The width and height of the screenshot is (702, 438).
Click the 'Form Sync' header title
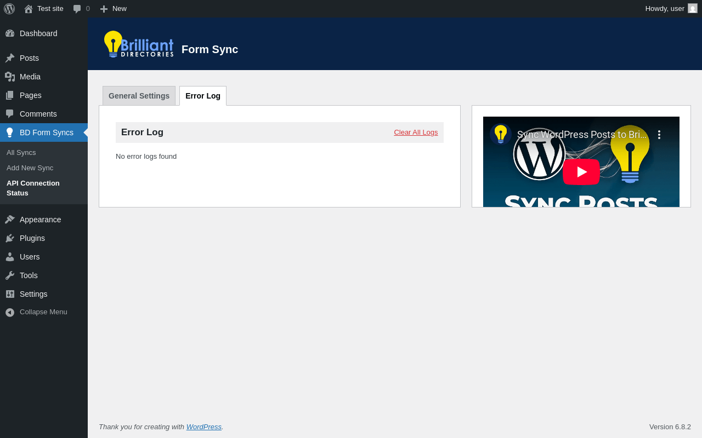point(210,49)
